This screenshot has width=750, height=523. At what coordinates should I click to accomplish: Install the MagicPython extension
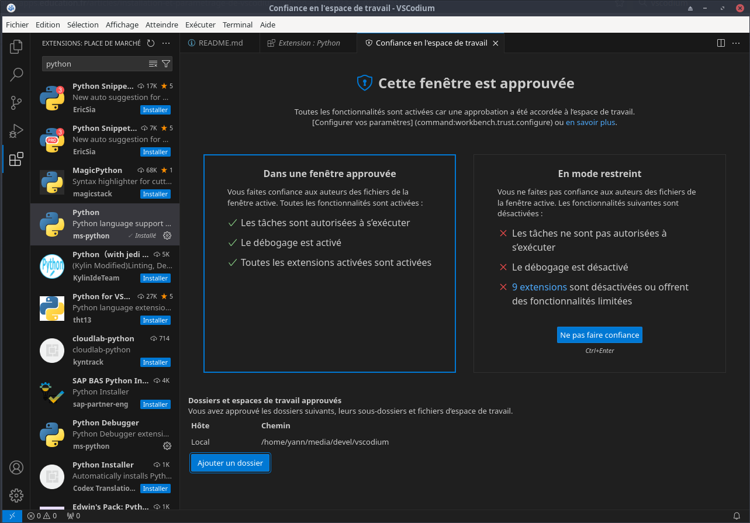(x=155, y=194)
